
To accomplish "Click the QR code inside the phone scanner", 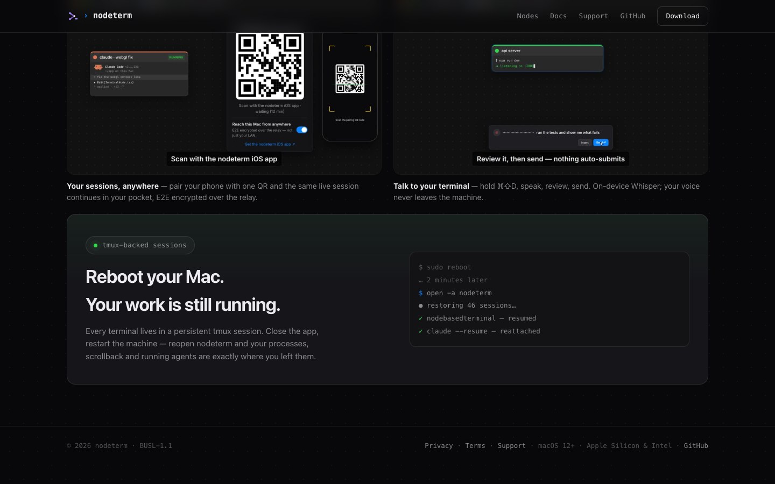I will tap(350, 79).
